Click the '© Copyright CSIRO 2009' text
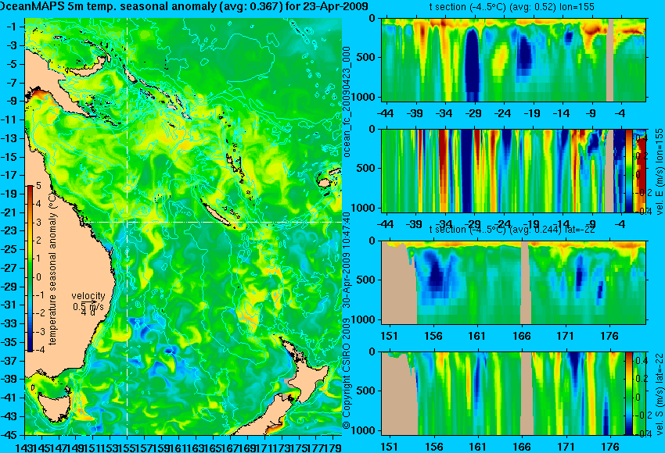The height and width of the screenshot is (453, 665). click(347, 373)
